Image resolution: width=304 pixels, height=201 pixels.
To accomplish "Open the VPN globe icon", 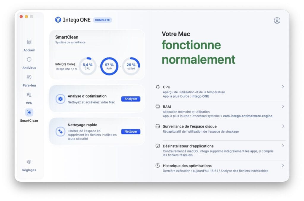I will (29, 95).
